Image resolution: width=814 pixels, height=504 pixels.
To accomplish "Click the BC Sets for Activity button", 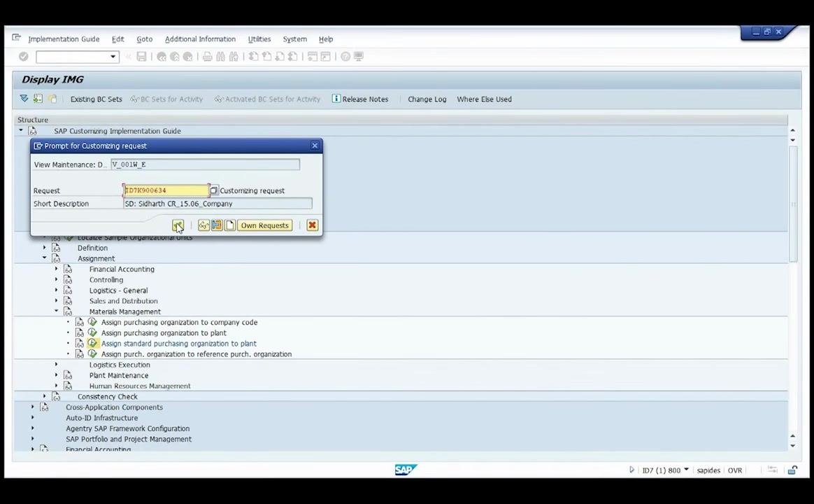I will point(166,99).
